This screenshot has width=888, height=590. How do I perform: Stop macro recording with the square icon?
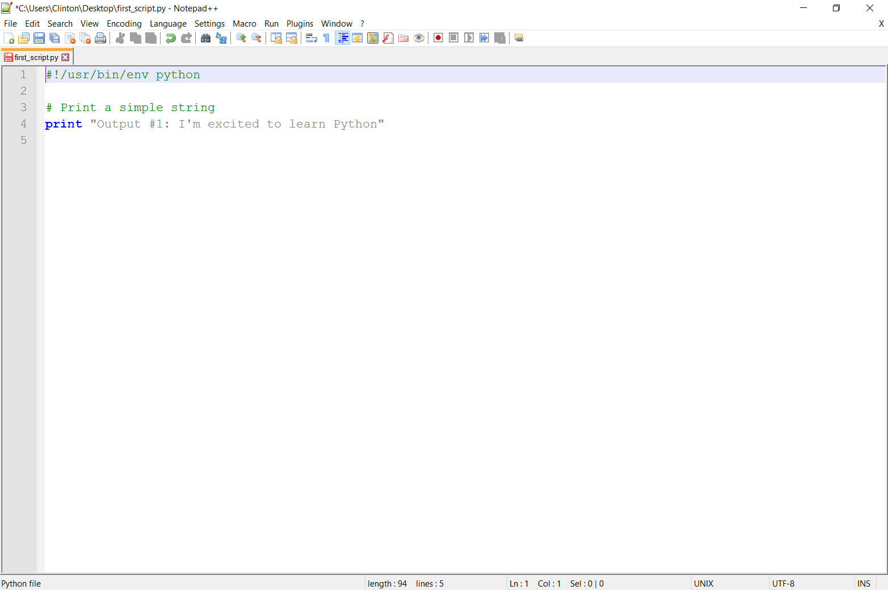coord(453,38)
